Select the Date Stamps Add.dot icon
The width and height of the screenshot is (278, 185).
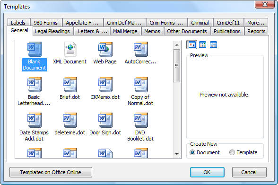pyautogui.click(x=35, y=120)
